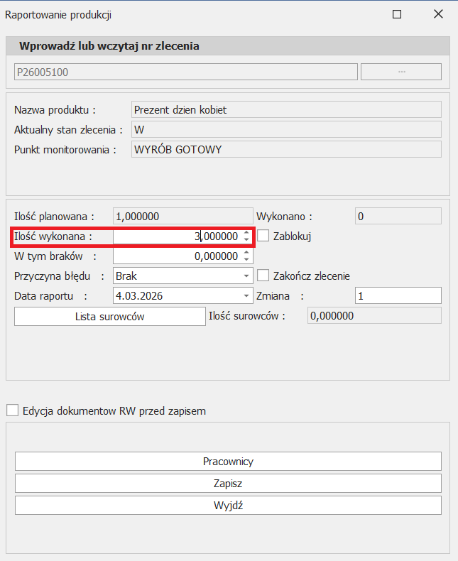Increase Ilość wykonana with up spinner arrow
The width and height of the screenshot is (458, 561).
246,233
